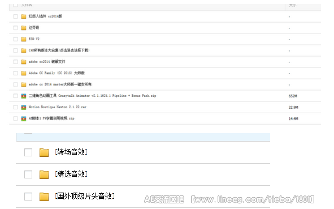The width and height of the screenshot is (334, 209).
Task: Open C4D所有版本大合集 folder name
Action: [59, 50]
